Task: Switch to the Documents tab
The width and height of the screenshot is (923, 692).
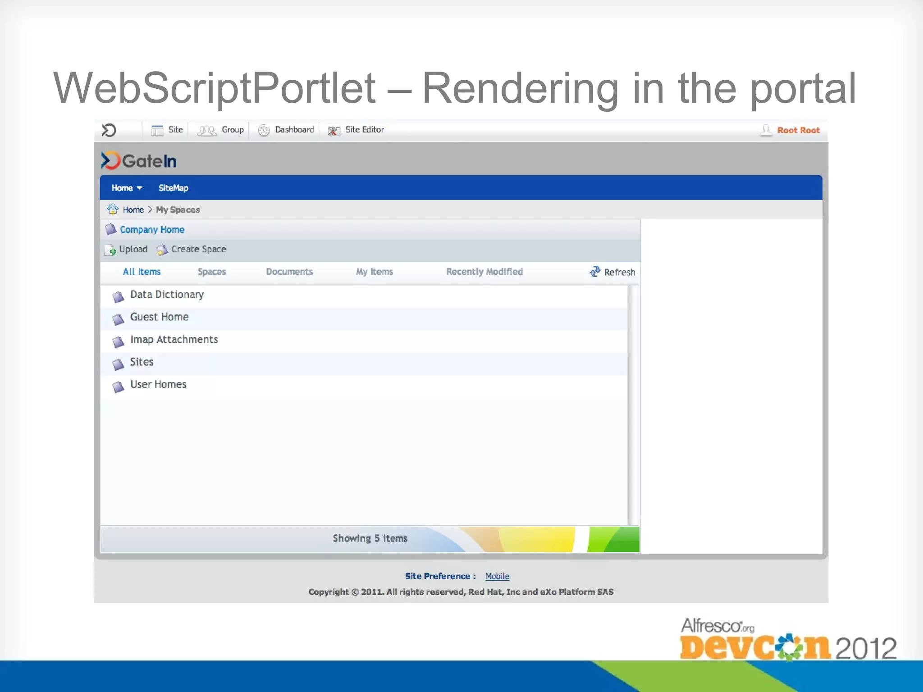Action: pos(289,272)
